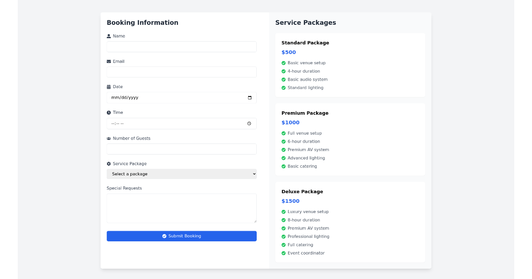Click the clock icon beside Time label

tap(109, 112)
